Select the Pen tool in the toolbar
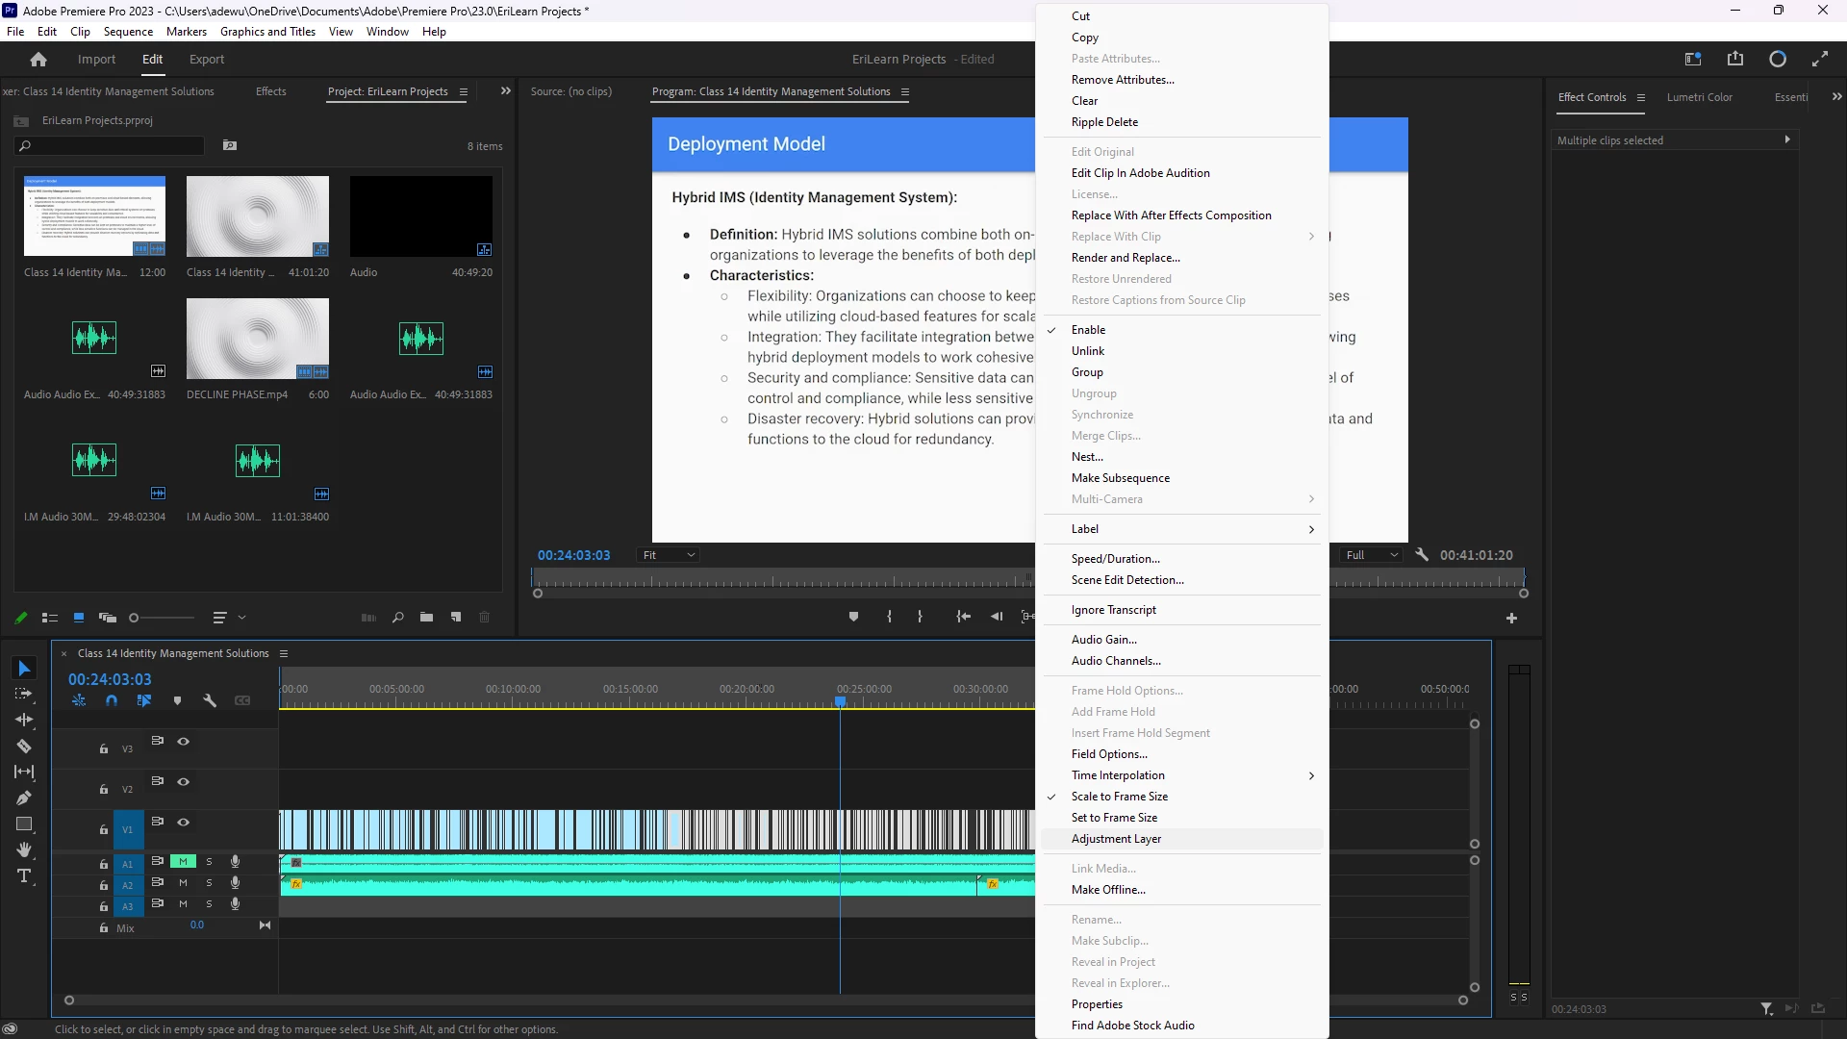The width and height of the screenshot is (1847, 1039). [x=24, y=798]
